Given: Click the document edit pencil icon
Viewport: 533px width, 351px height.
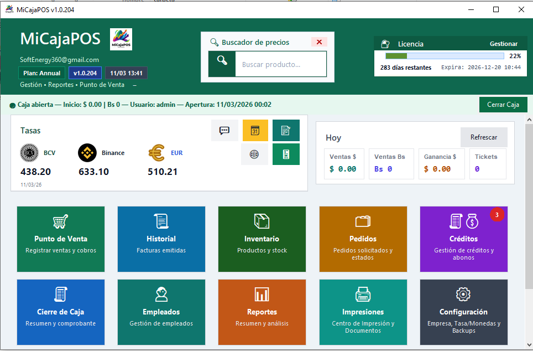Looking at the screenshot, I should pos(286,131).
